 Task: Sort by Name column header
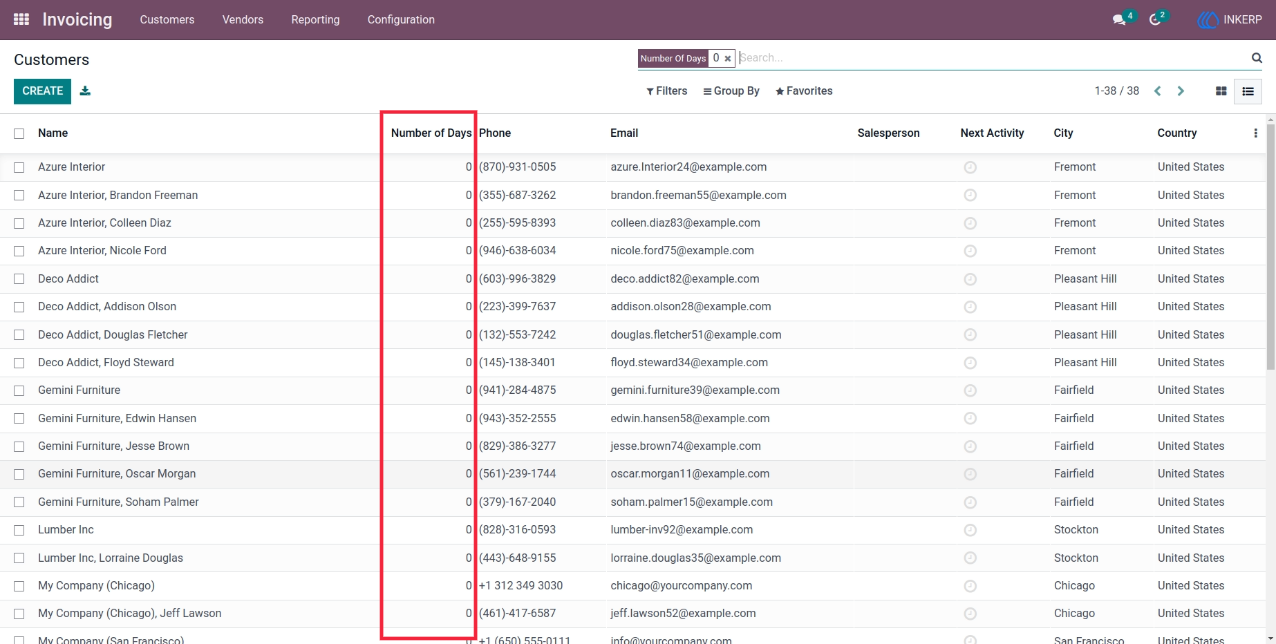tap(53, 133)
